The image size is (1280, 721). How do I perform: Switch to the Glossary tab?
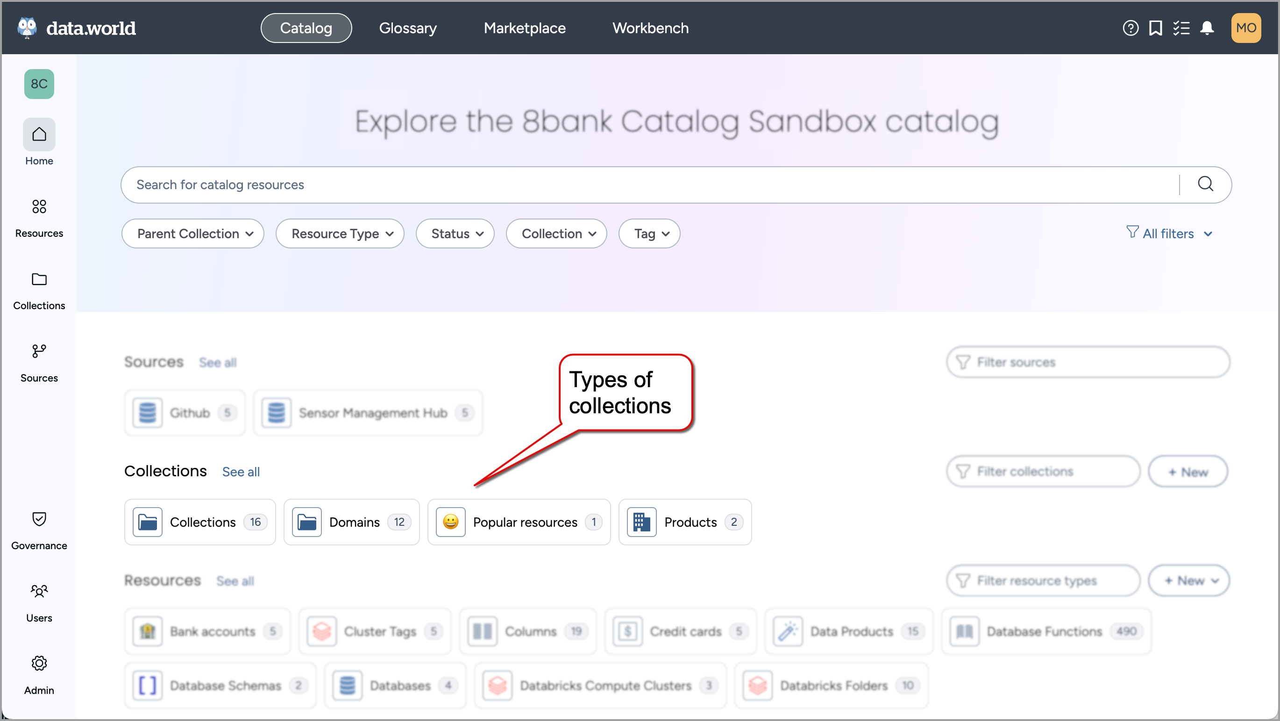pyautogui.click(x=407, y=28)
